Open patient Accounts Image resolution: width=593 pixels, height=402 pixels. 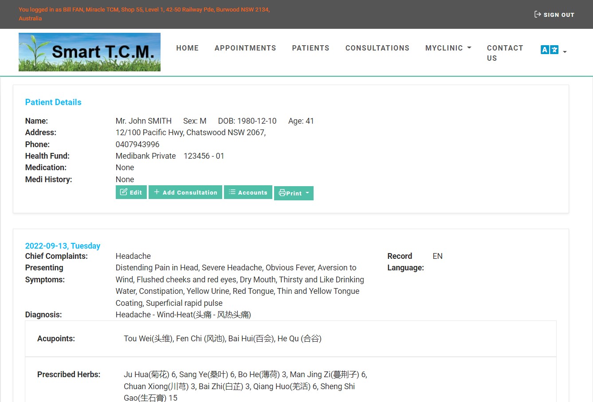pyautogui.click(x=248, y=192)
